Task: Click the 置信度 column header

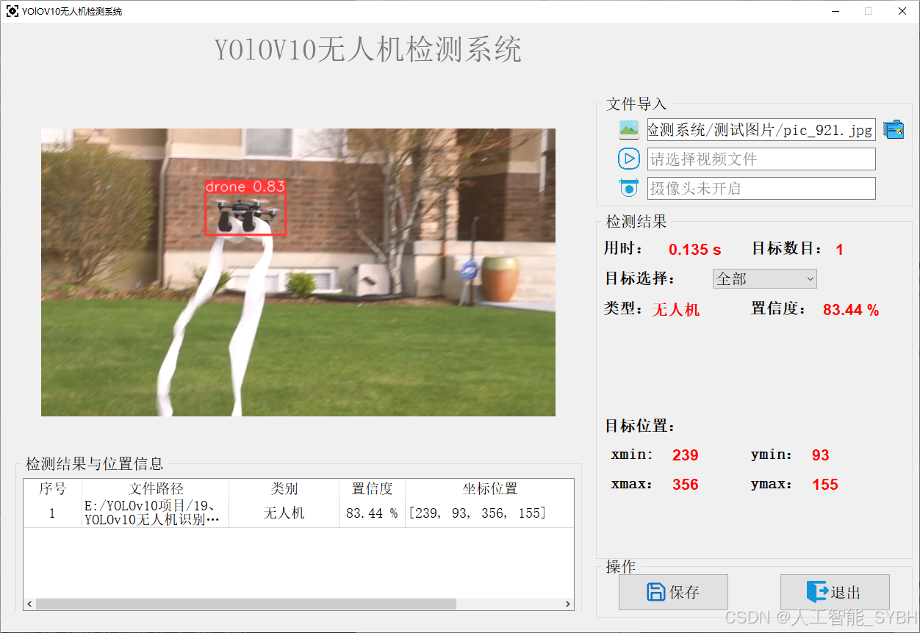Action: (x=373, y=488)
